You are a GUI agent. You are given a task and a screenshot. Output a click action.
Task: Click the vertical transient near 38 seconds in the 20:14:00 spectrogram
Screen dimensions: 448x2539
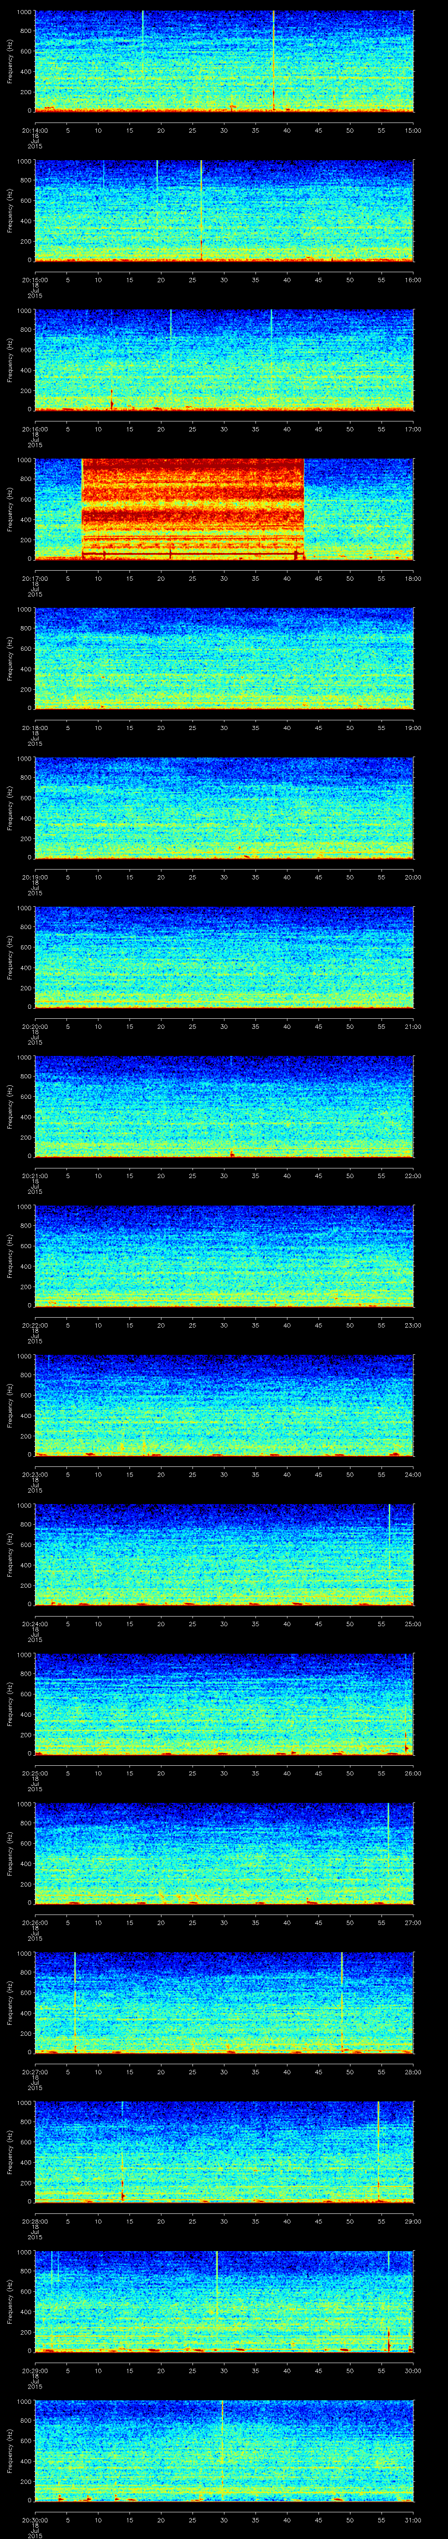point(274,61)
